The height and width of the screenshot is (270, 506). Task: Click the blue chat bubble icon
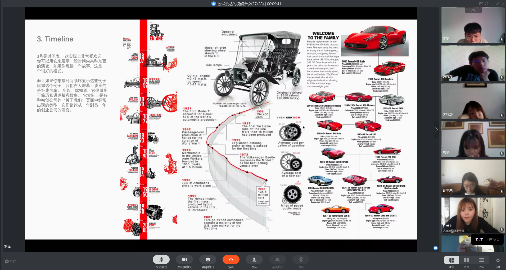click(x=436, y=248)
